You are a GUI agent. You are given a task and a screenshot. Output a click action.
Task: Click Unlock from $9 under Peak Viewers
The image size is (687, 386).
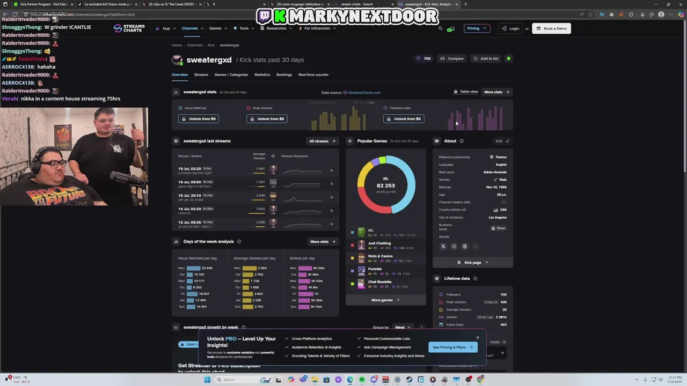[x=267, y=118]
